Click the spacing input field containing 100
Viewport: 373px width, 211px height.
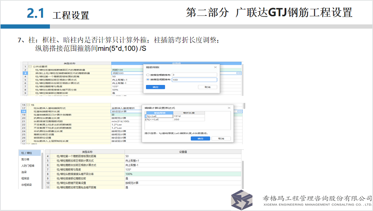[x=194, y=80]
